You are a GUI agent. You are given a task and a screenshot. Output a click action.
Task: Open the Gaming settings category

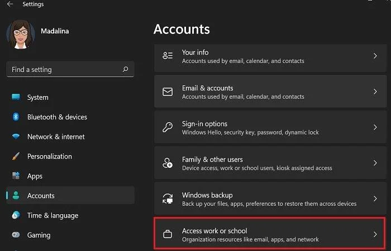pyautogui.click(x=70, y=235)
